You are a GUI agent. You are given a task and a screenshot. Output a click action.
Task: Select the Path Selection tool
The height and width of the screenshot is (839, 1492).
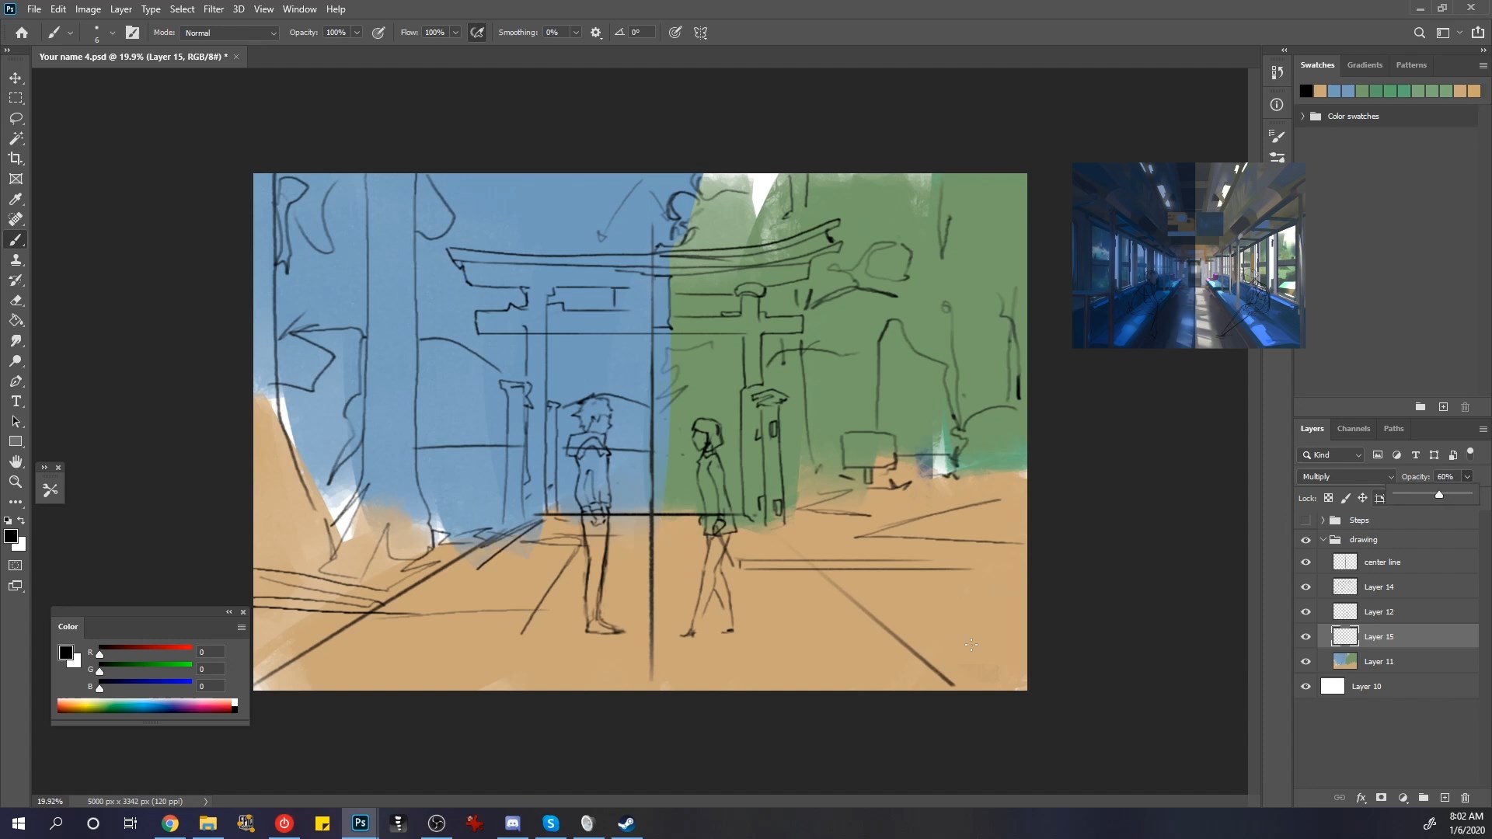pyautogui.click(x=16, y=421)
